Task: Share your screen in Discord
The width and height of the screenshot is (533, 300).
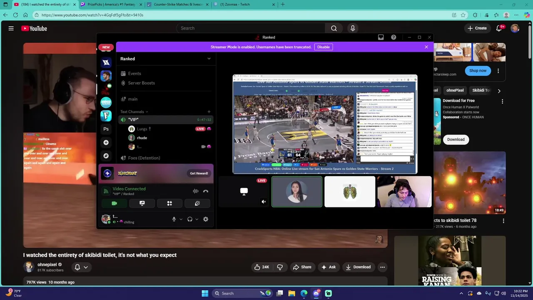Action: [x=142, y=203]
